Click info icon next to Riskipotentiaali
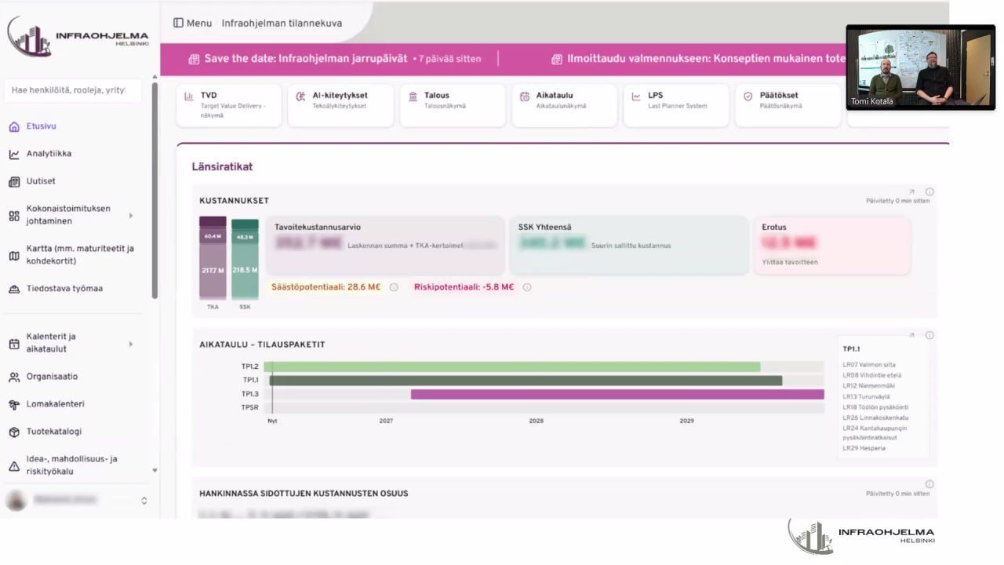Screen dimensions: 1004x565 point(527,287)
